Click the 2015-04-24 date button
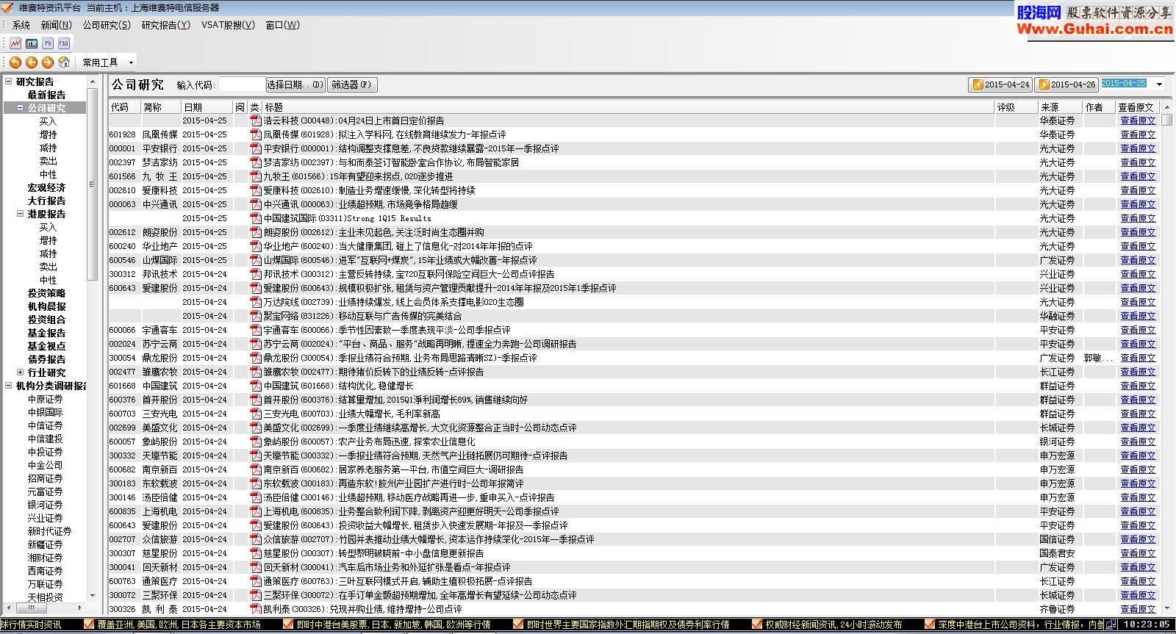 tap(1000, 84)
